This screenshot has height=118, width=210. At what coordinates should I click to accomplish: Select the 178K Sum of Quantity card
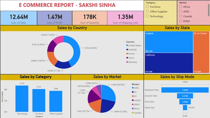[90, 18]
